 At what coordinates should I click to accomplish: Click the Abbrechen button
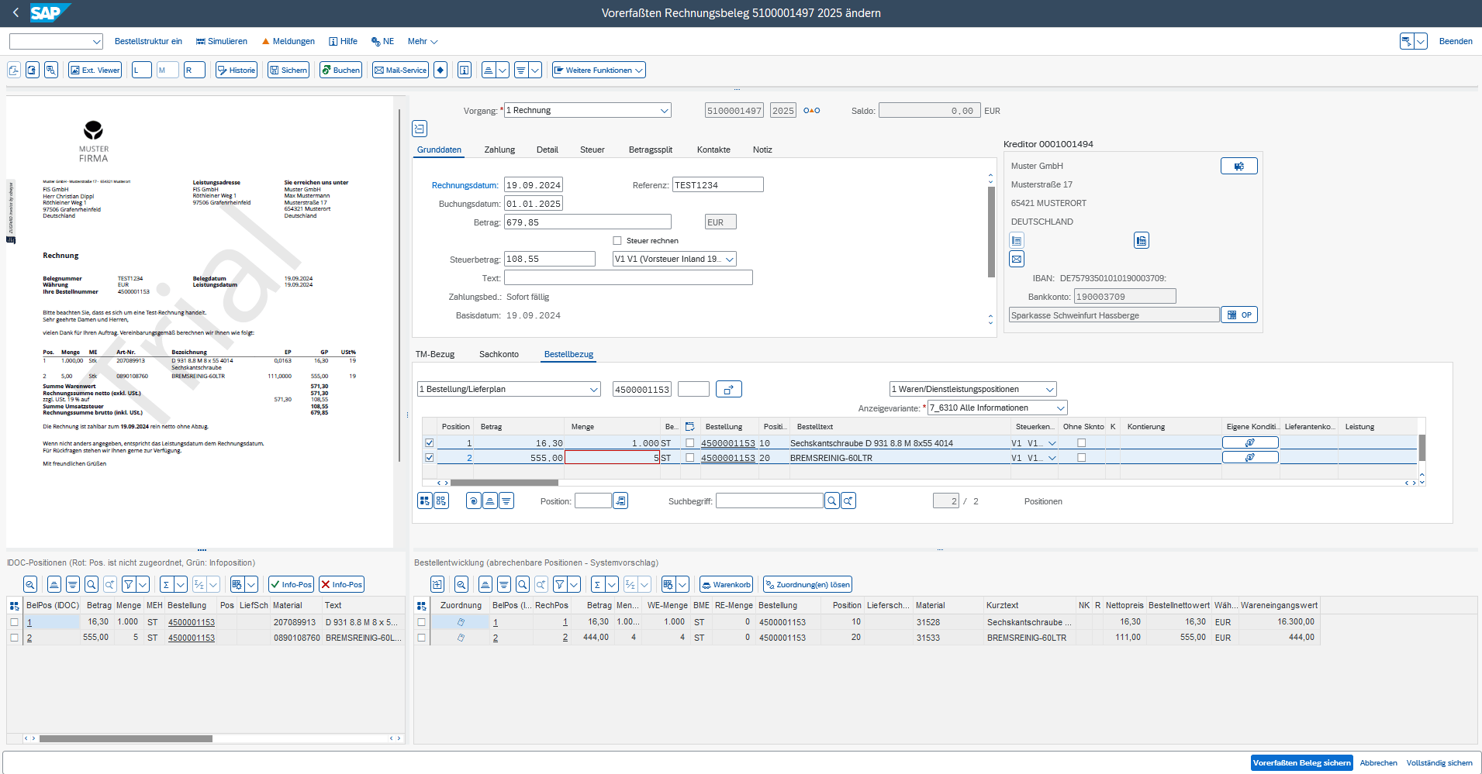[x=1378, y=762]
